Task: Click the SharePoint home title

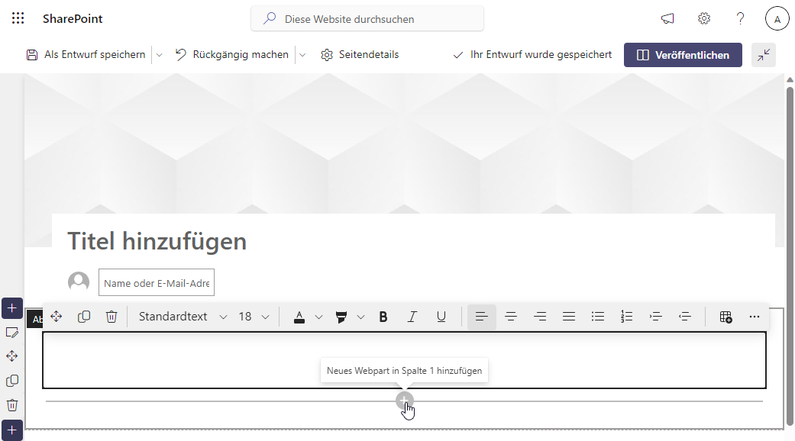Action: click(73, 19)
